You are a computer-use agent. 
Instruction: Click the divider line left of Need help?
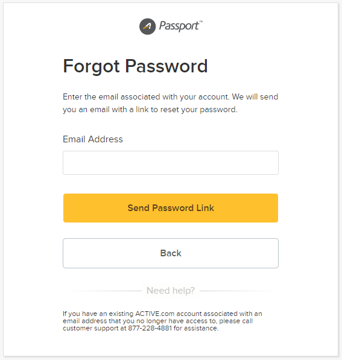point(103,291)
